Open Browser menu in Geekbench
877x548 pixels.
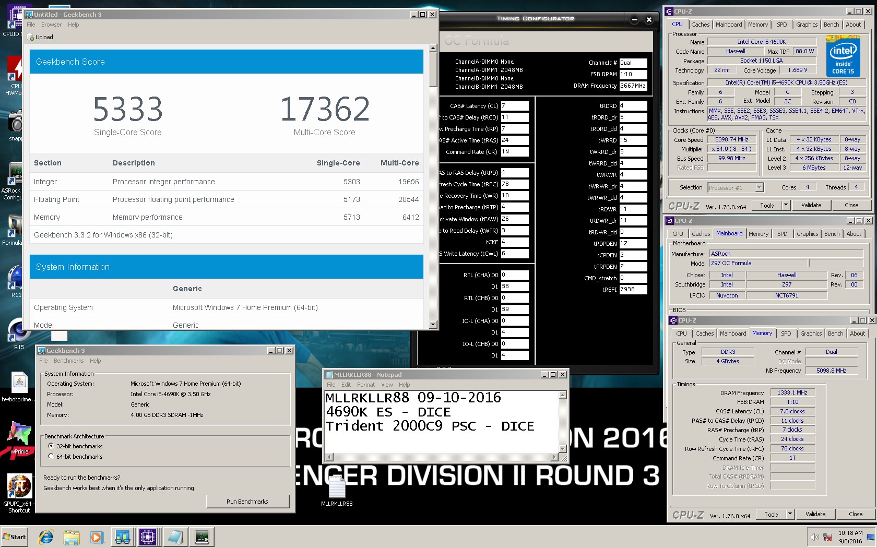(51, 25)
